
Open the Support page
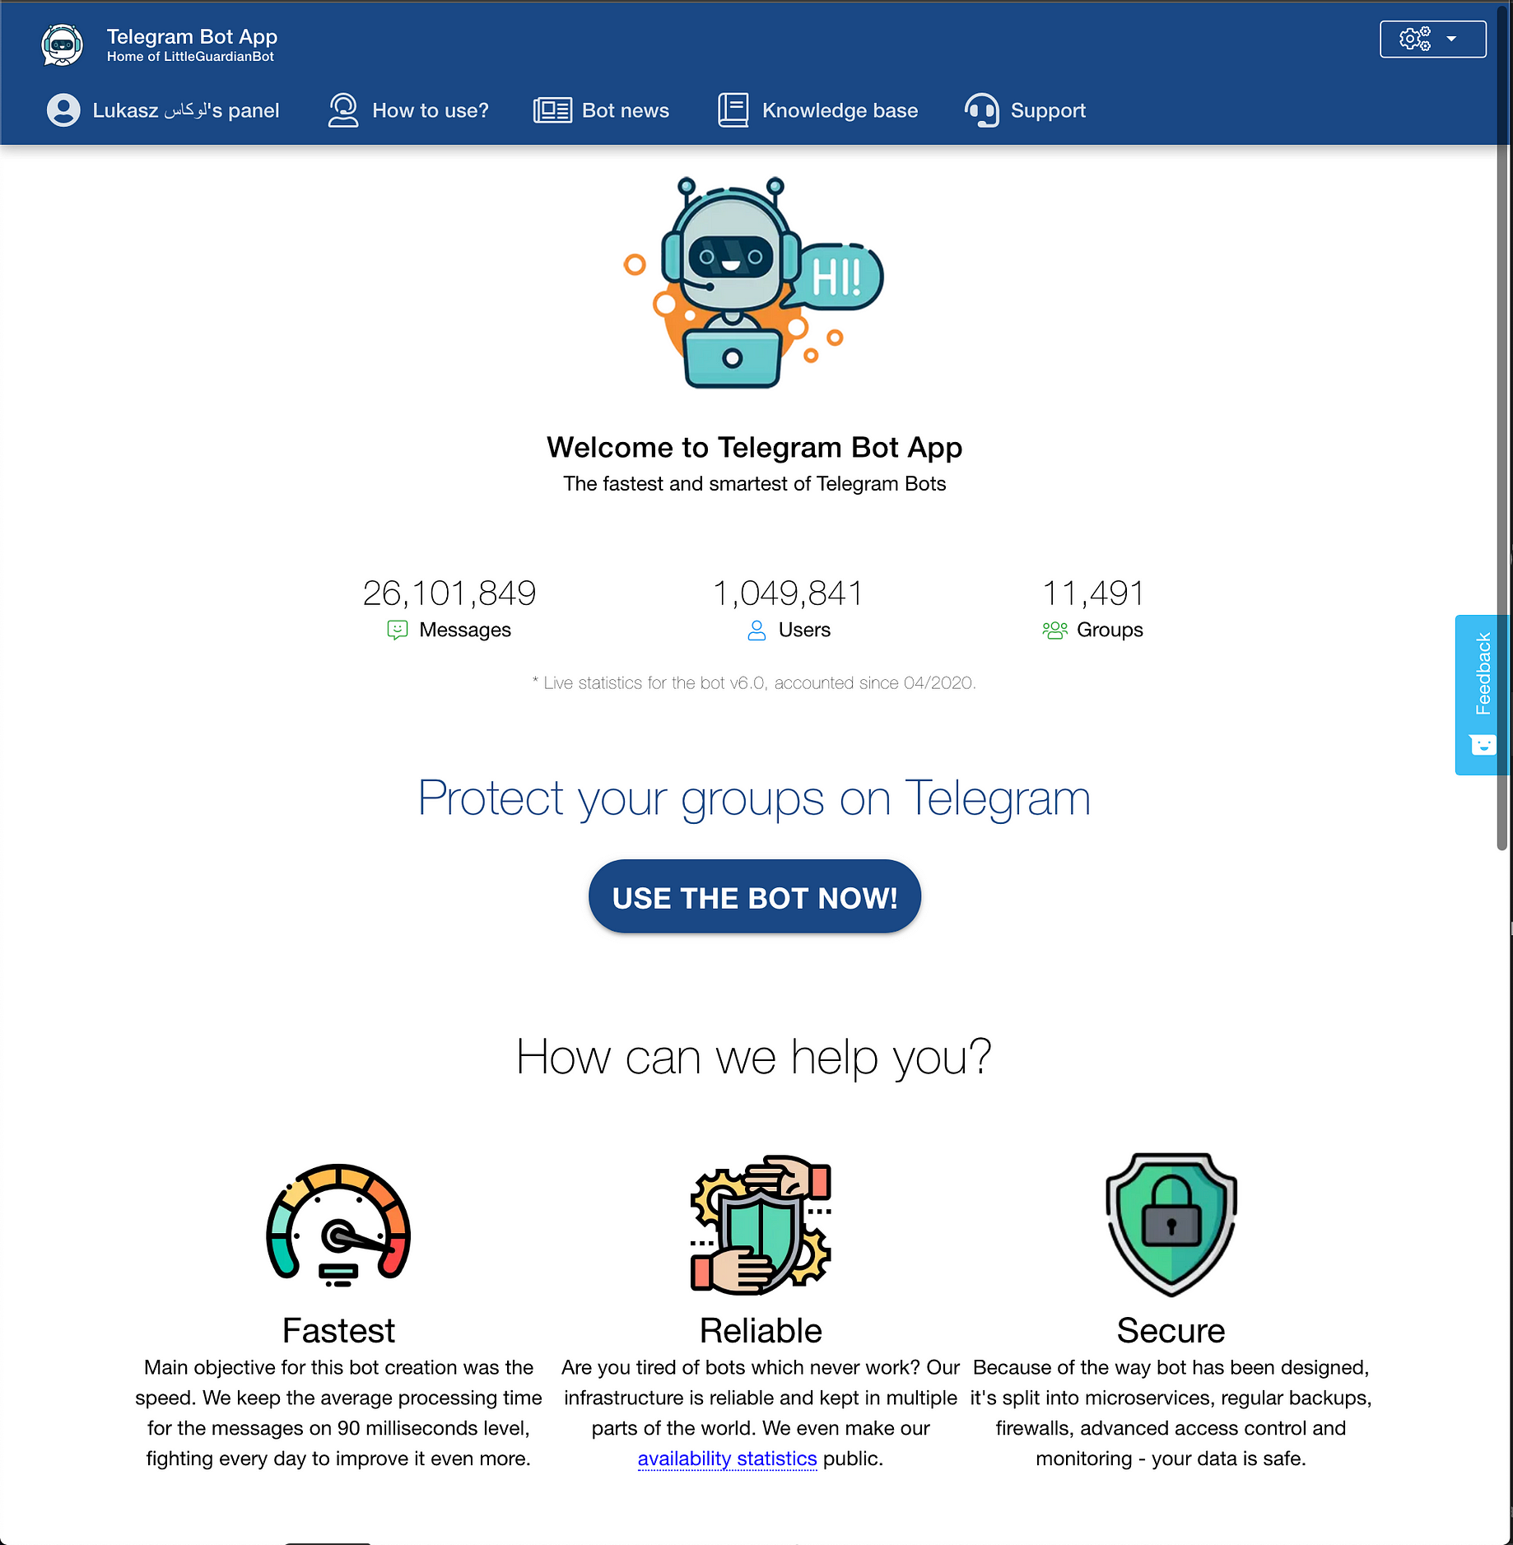[1025, 110]
